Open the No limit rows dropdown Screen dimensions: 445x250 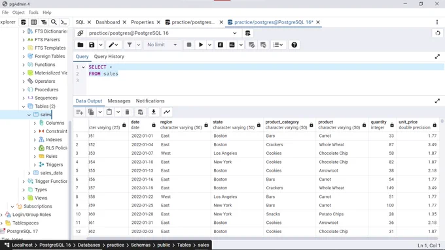(x=162, y=45)
